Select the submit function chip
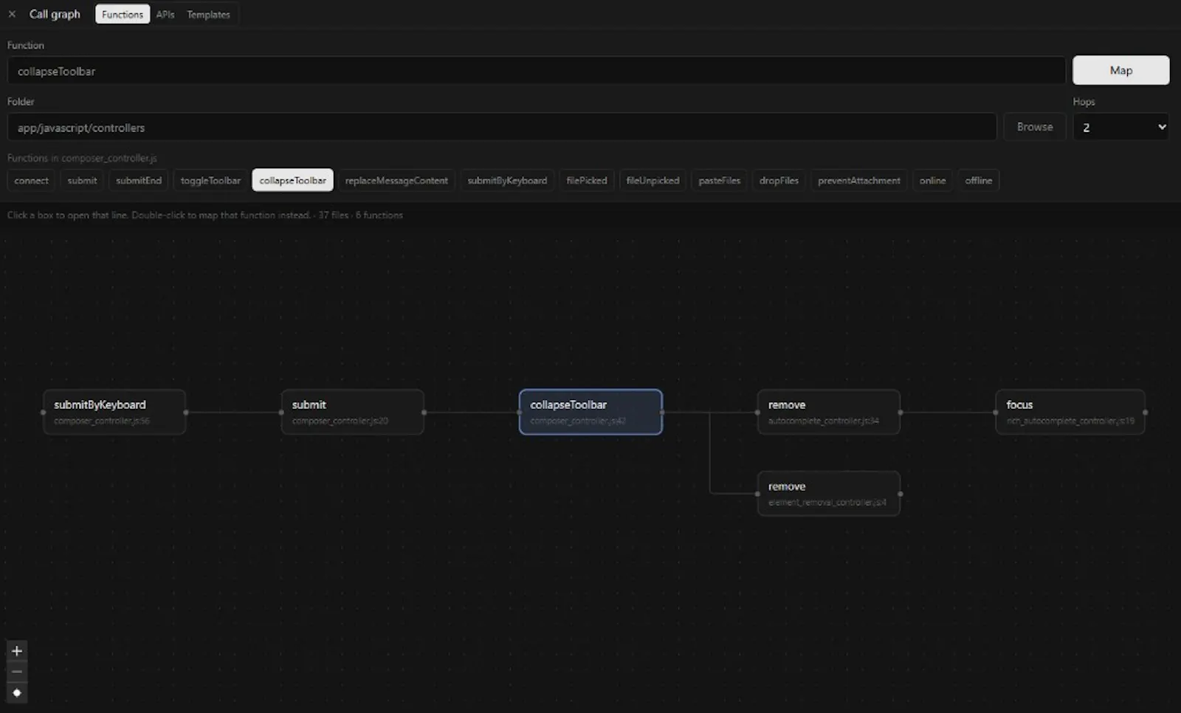Image resolution: width=1181 pixels, height=713 pixels. [82, 180]
